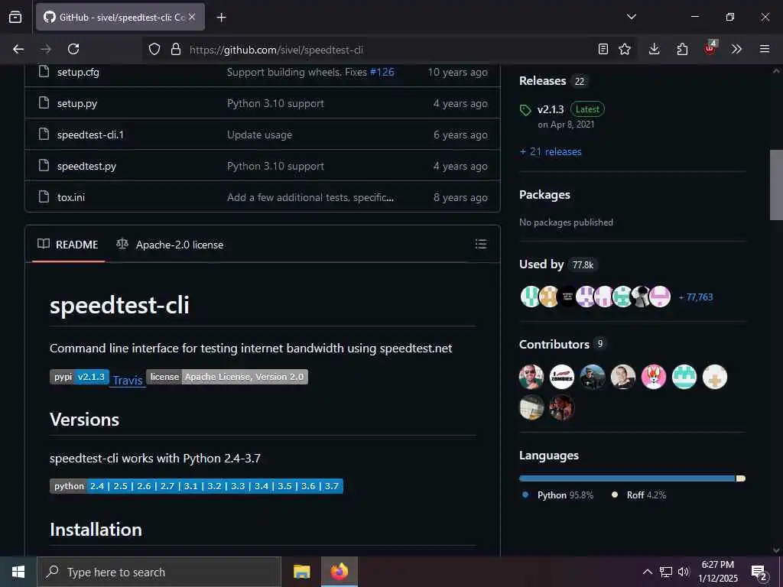Click the site padlock security icon
Viewport: 783px width, 587px height.
175,49
